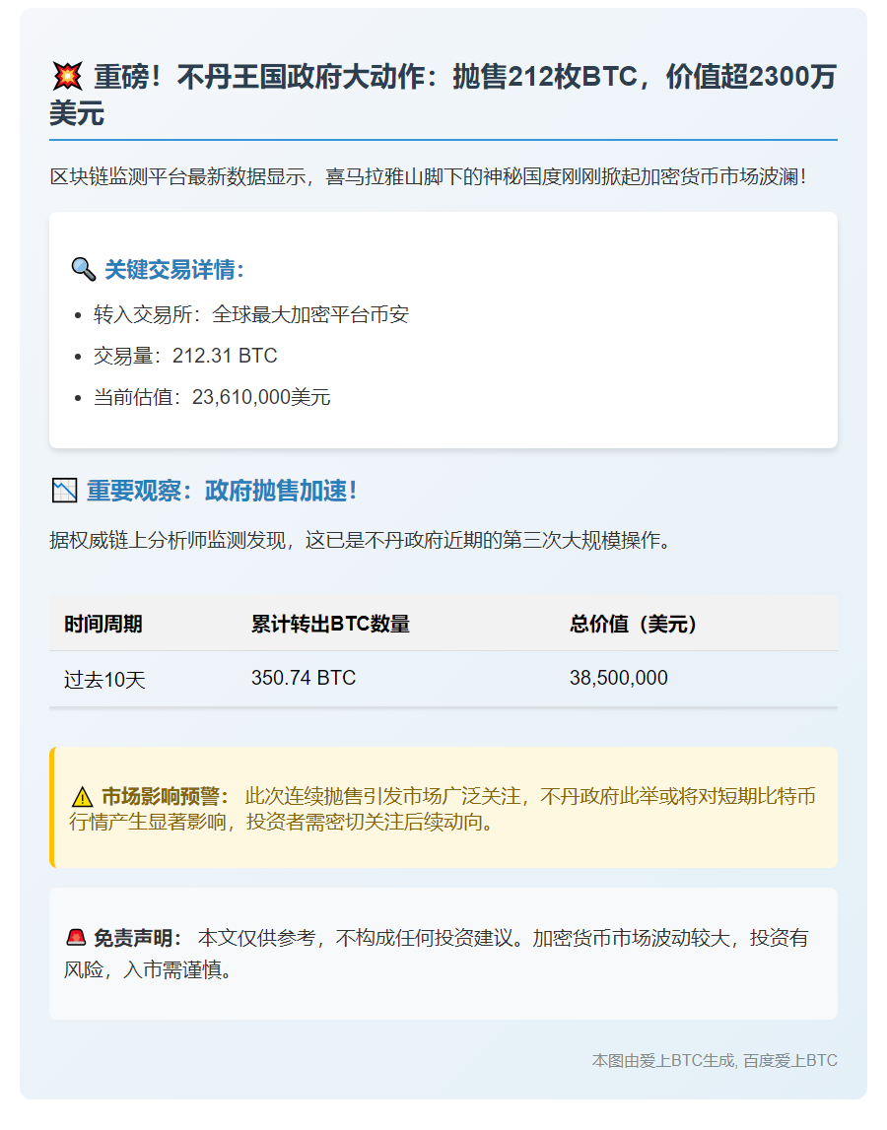Click the 免责声明 label

[x=138, y=938]
